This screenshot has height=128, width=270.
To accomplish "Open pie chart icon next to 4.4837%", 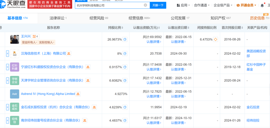I will (x=125, y=120).
